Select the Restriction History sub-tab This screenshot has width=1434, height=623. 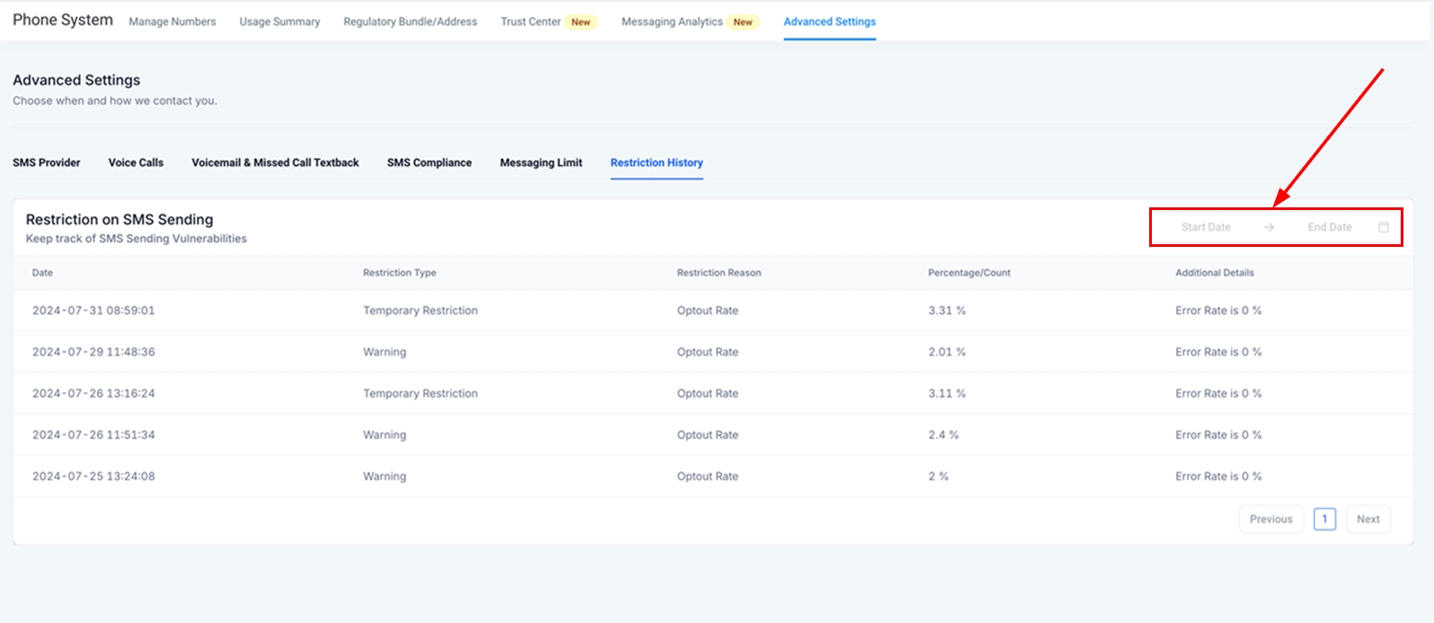coord(657,162)
